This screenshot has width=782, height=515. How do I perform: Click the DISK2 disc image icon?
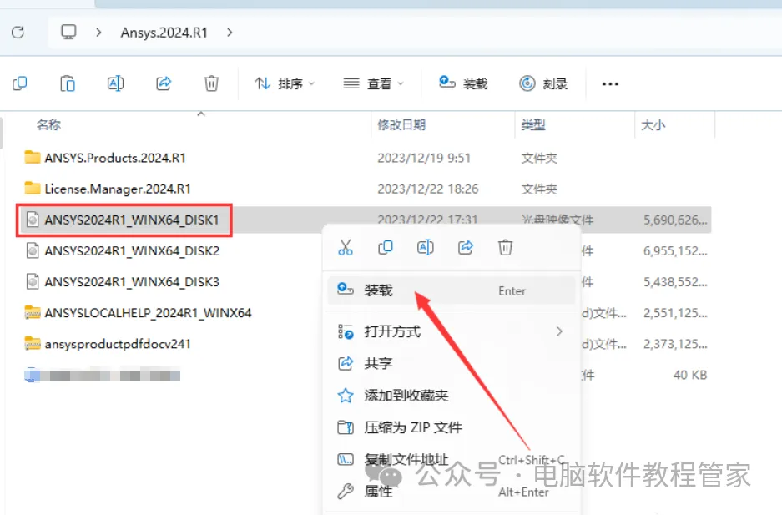[33, 250]
